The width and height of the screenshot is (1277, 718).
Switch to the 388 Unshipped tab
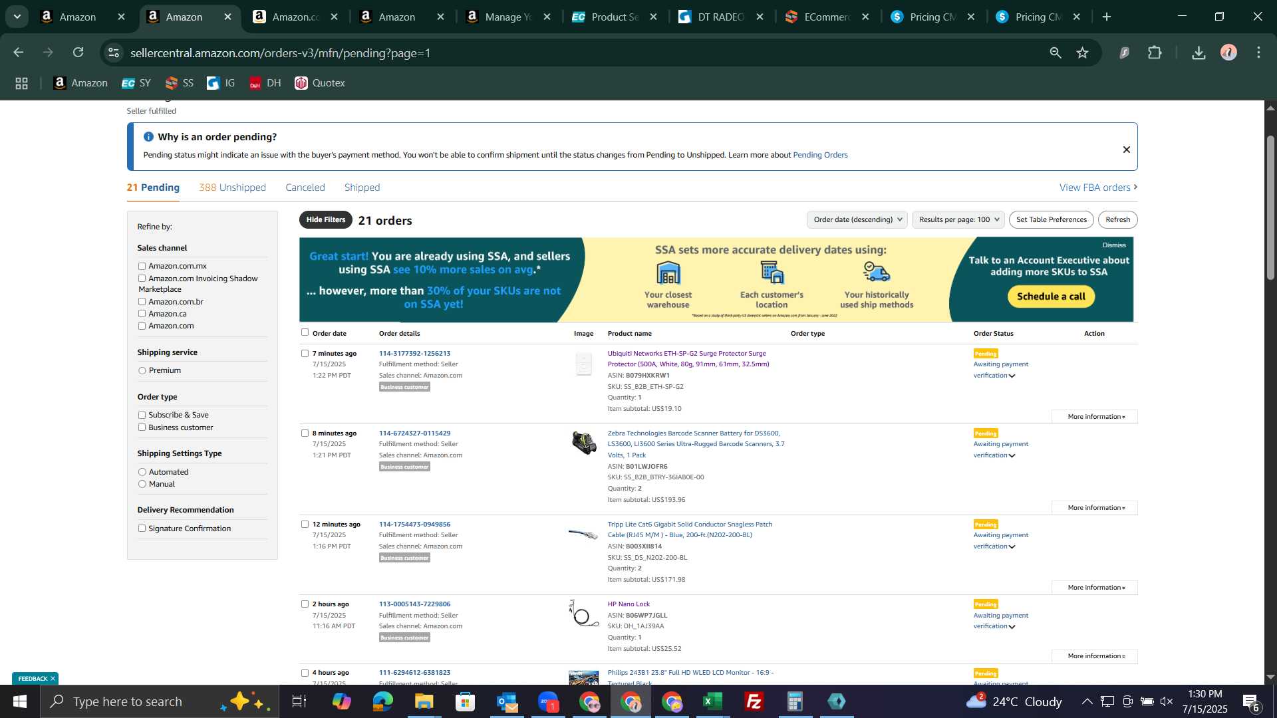232,187
